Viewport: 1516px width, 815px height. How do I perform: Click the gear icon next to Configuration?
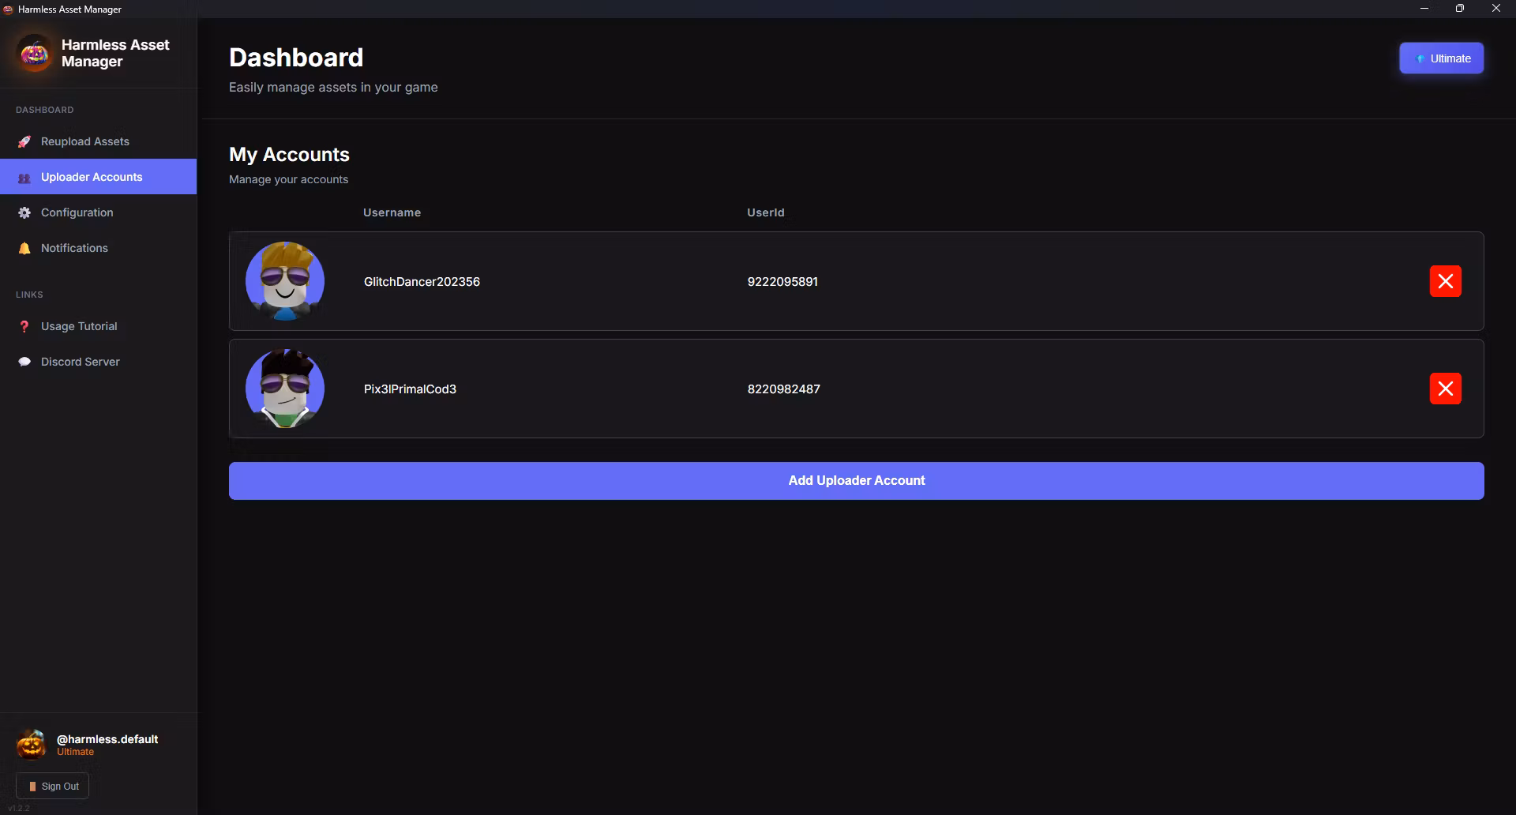coord(24,213)
